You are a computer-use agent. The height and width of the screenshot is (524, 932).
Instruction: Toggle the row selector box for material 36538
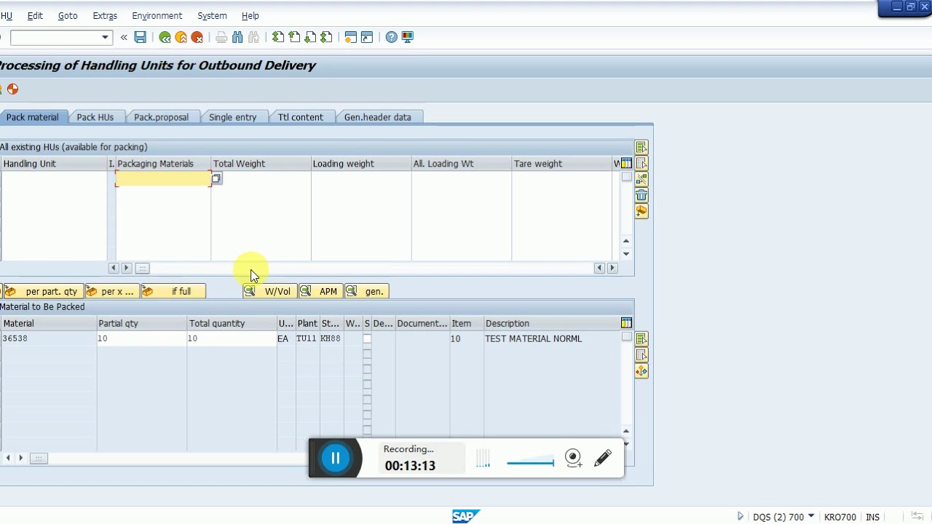pyautogui.click(x=626, y=337)
